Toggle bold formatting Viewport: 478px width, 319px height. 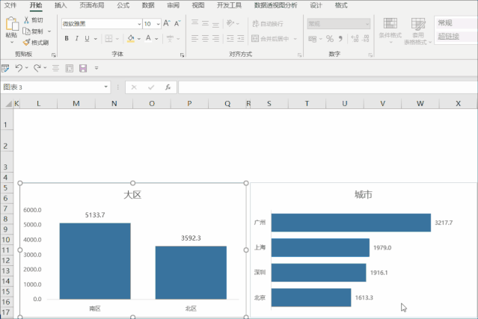click(x=67, y=38)
